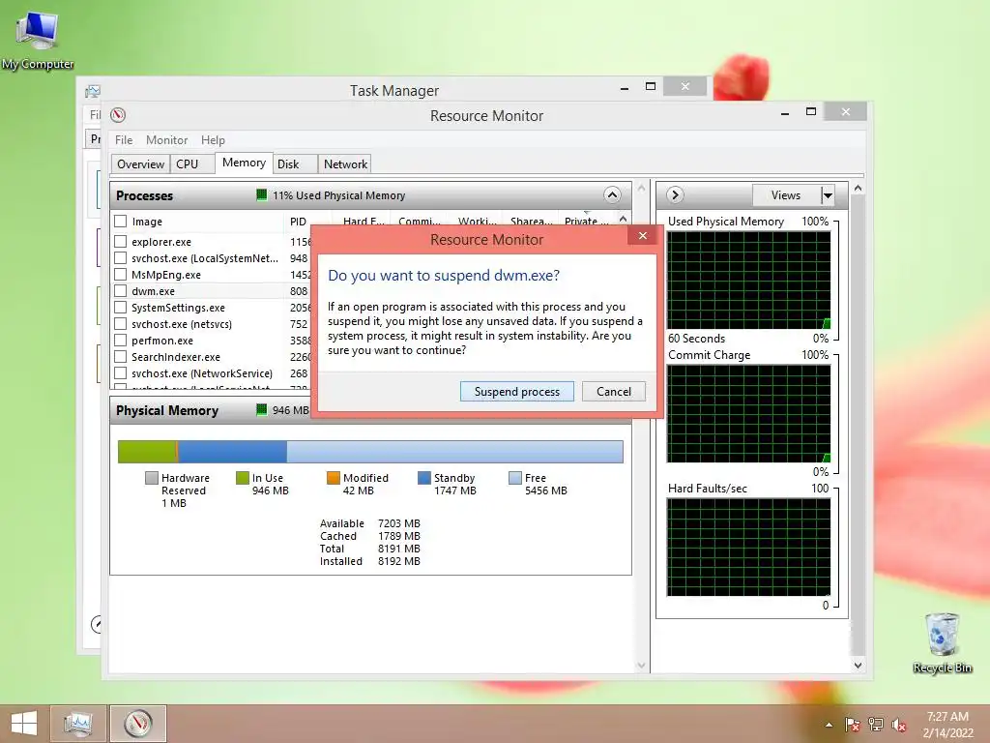Click the Hard Faults/sec graph
Viewport: 990px width, 743px height.
click(x=749, y=548)
